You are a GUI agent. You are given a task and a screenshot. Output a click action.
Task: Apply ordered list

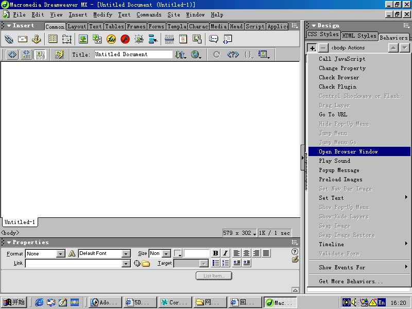pyautogui.click(x=226, y=263)
